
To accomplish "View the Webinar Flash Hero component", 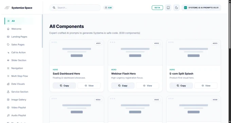I will [x=147, y=86].
